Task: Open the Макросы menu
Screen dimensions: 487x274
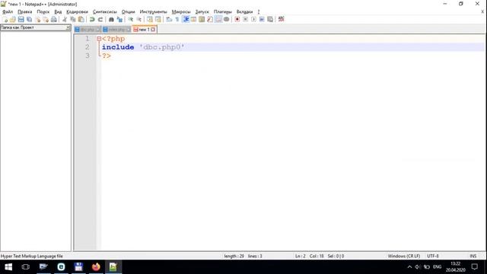Action: pos(181,12)
